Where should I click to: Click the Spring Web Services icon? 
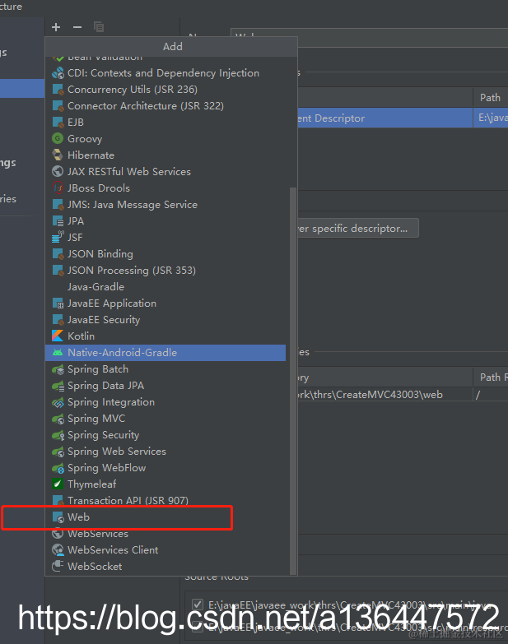click(x=58, y=452)
